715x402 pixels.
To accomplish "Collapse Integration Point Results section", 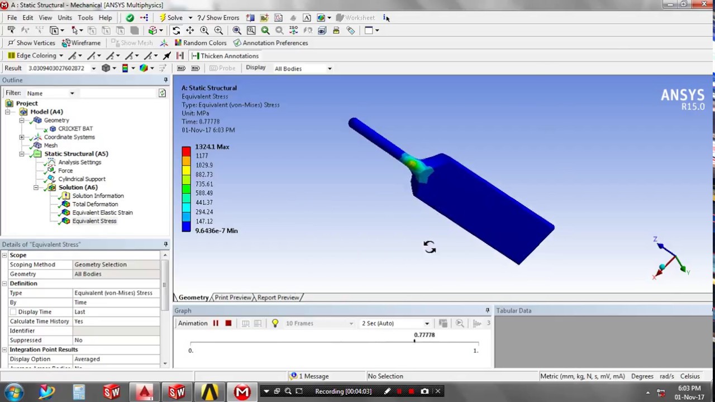I will coord(4,350).
